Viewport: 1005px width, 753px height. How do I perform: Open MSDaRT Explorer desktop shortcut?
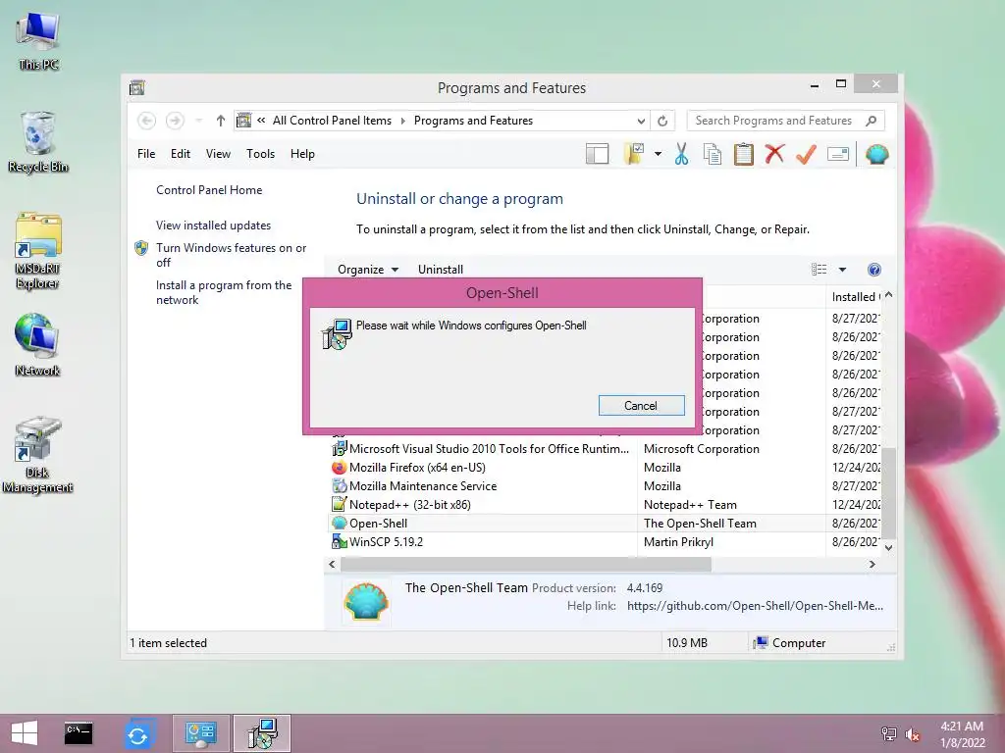pyautogui.click(x=38, y=251)
